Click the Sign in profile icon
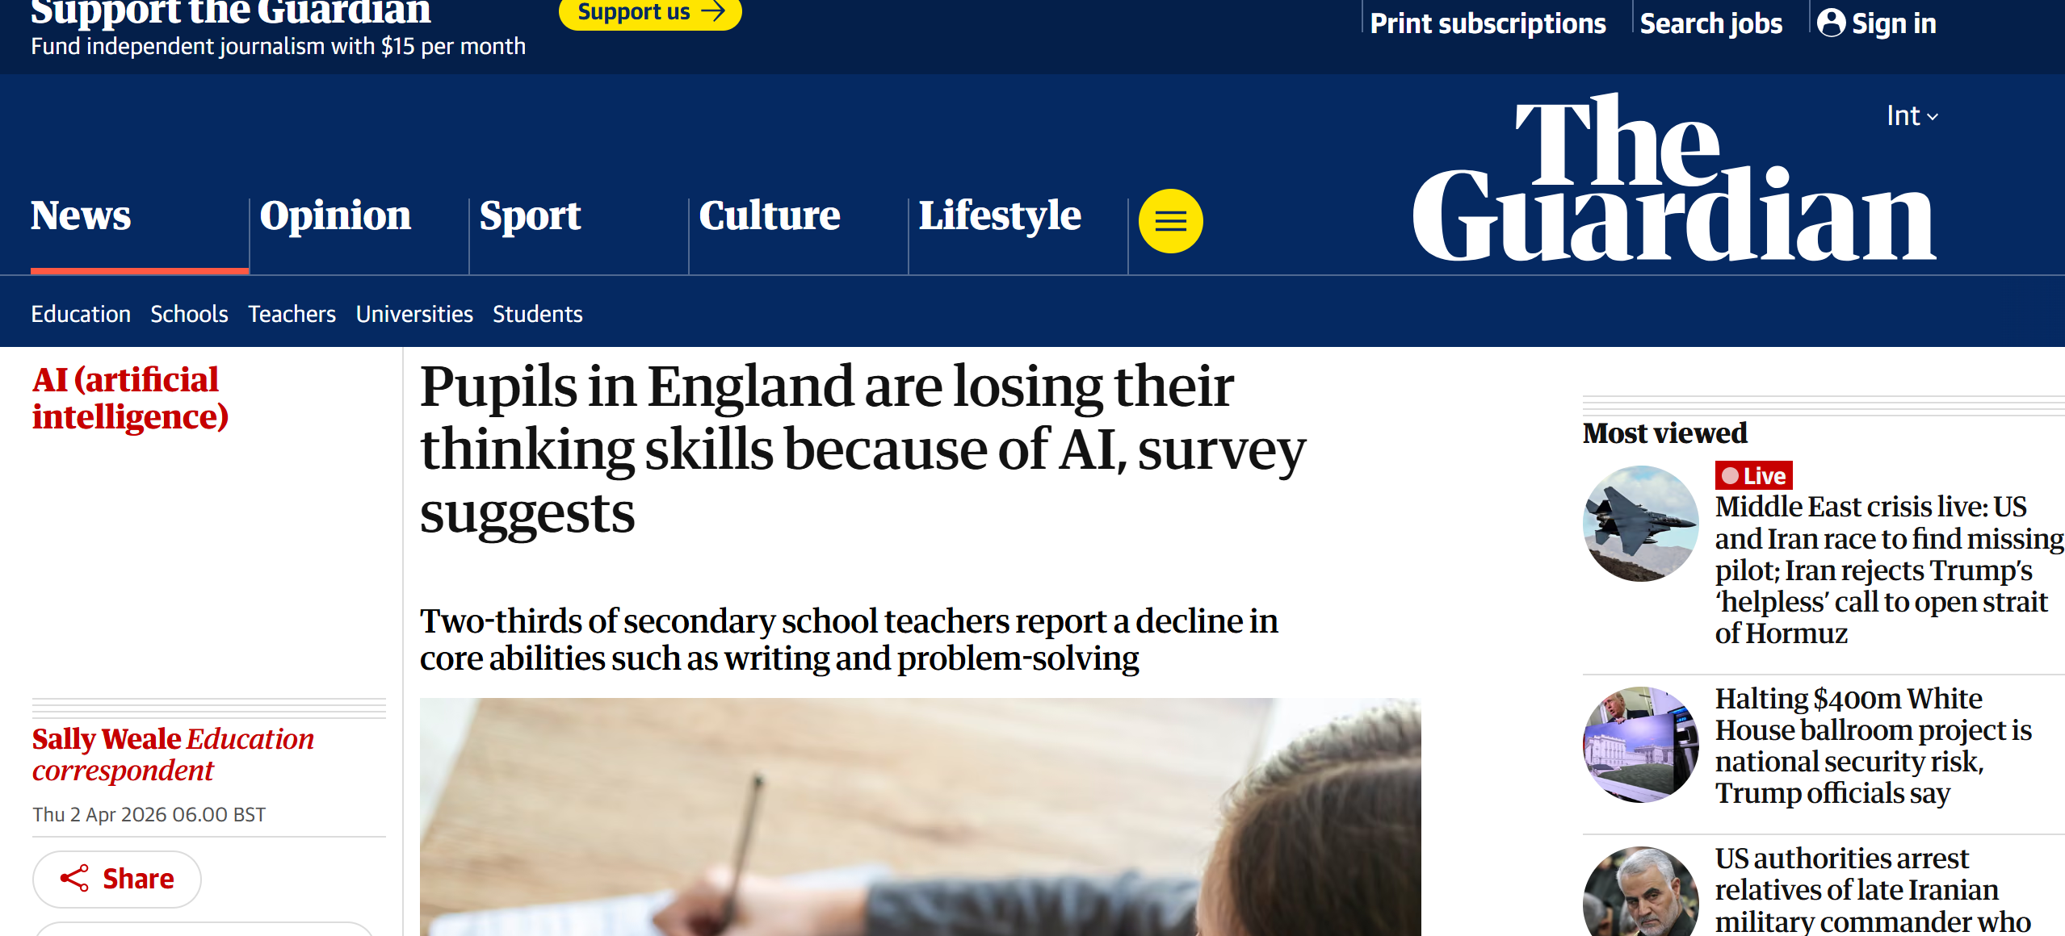This screenshot has height=936, width=2065. point(1831,23)
